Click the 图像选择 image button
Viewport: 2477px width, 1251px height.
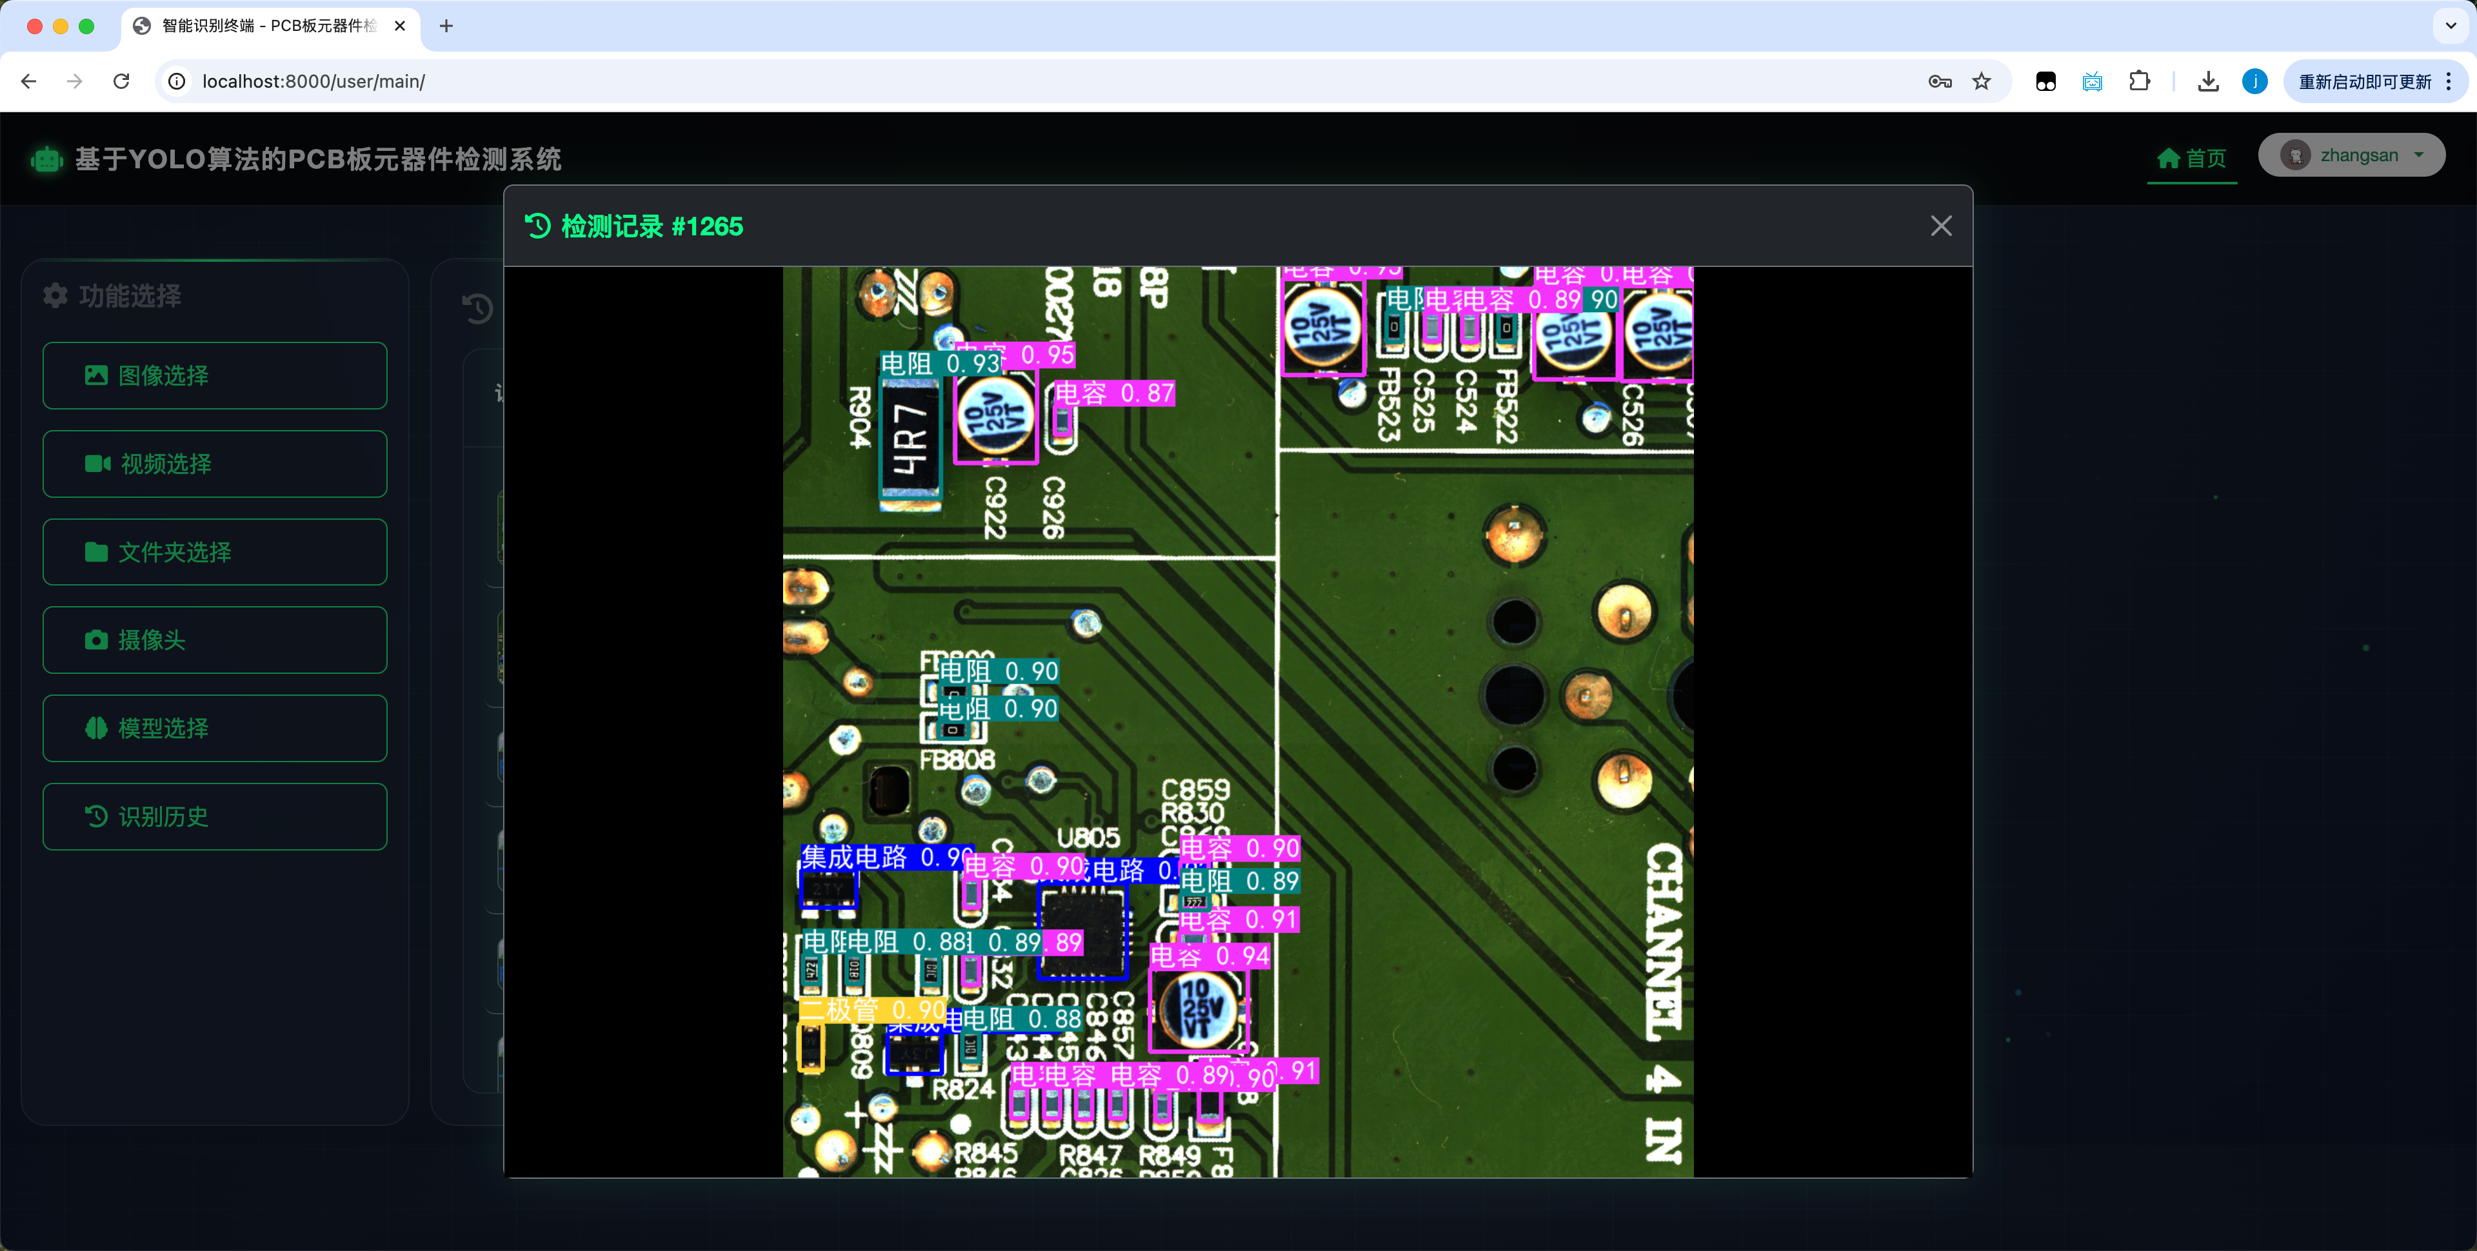tap(214, 376)
